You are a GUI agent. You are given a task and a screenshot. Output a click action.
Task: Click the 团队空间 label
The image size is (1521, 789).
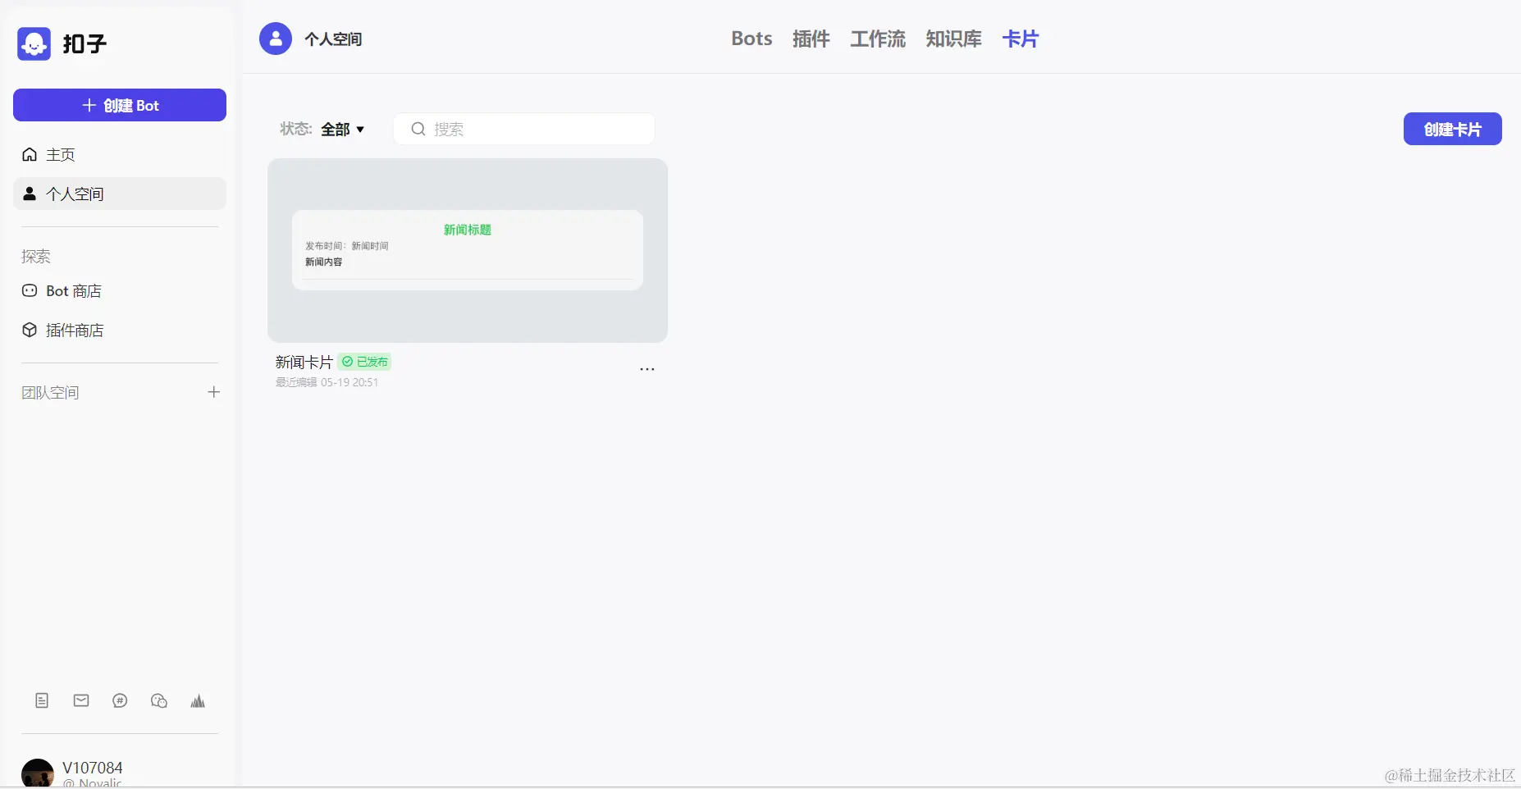50,393
